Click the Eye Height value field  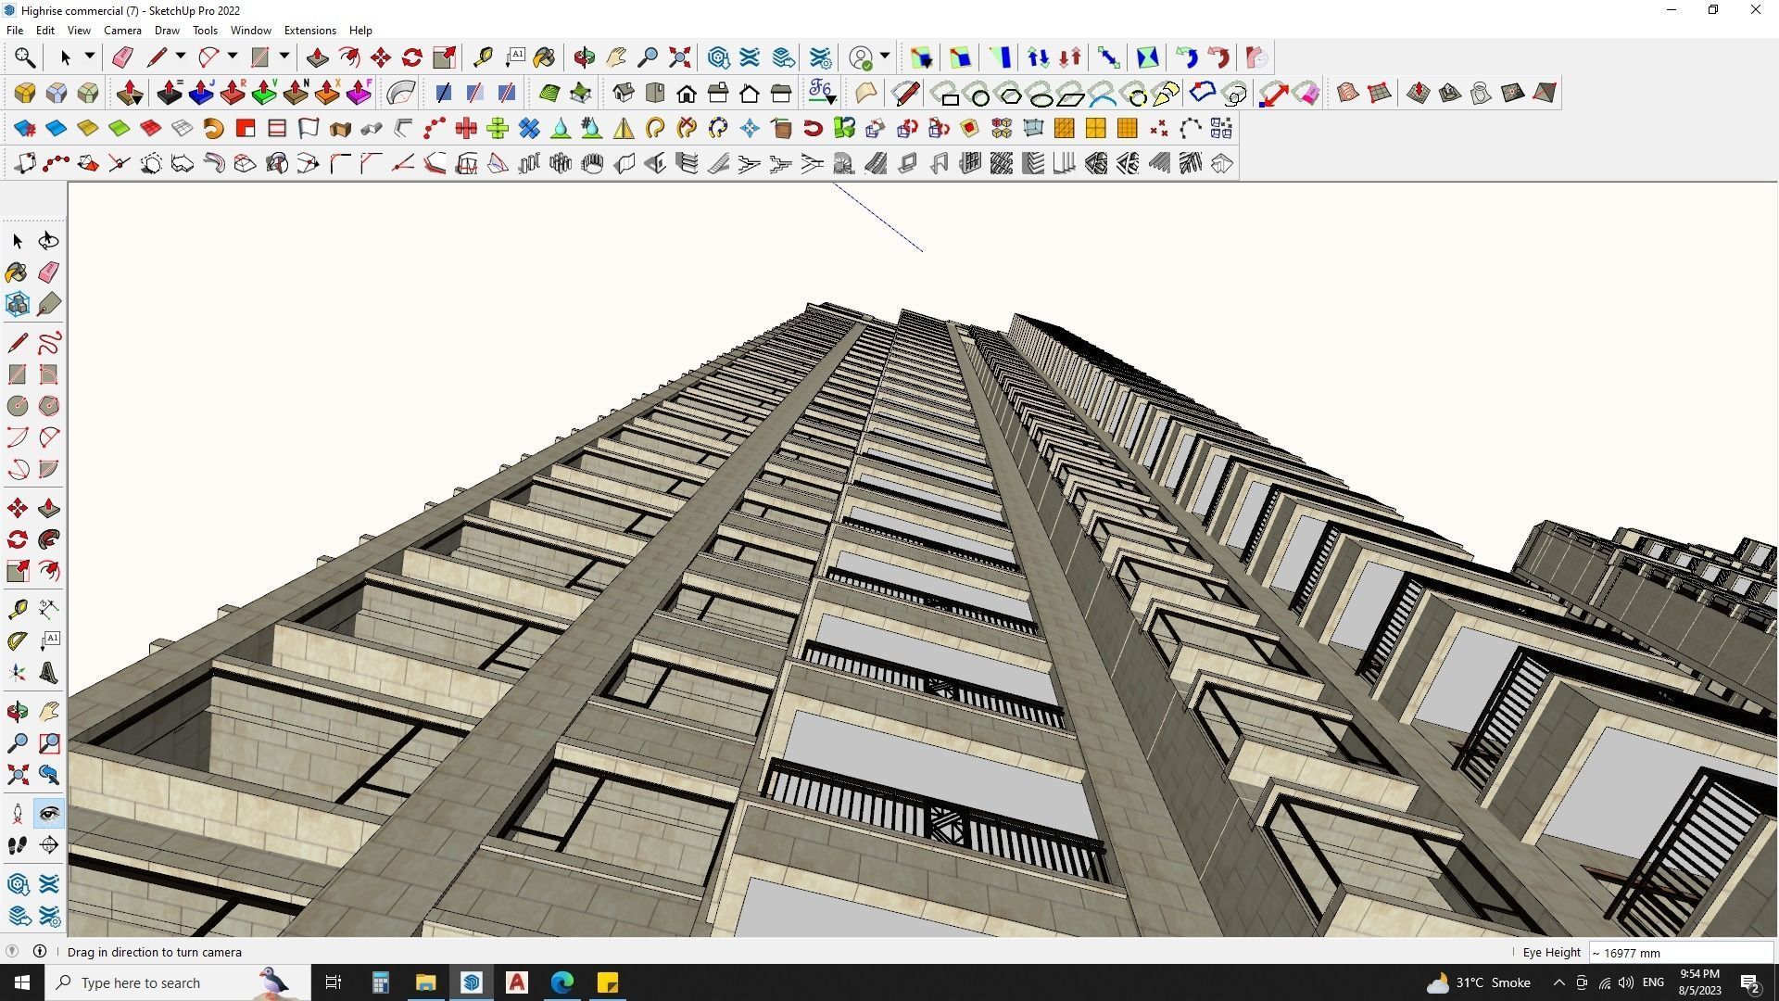[1681, 953]
